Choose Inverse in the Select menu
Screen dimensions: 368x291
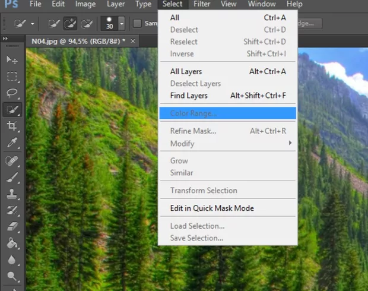coord(228,54)
